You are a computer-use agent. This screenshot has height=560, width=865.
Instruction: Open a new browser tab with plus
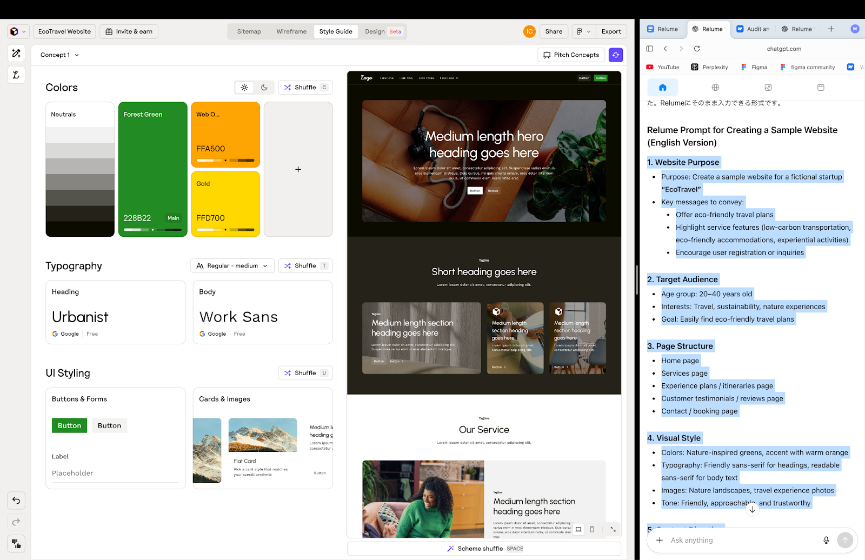[x=831, y=29]
